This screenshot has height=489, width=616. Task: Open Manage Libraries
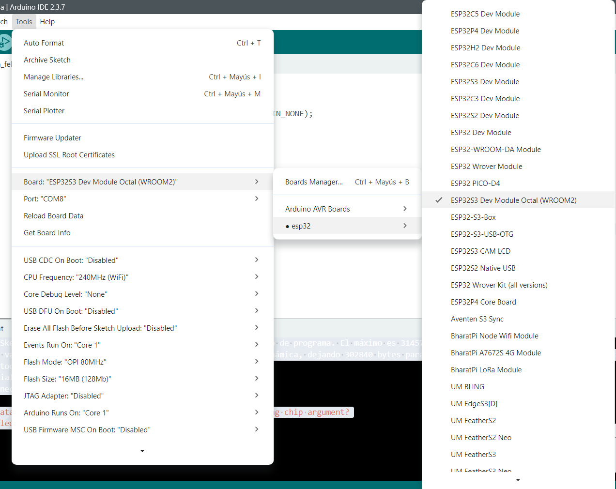click(142, 77)
